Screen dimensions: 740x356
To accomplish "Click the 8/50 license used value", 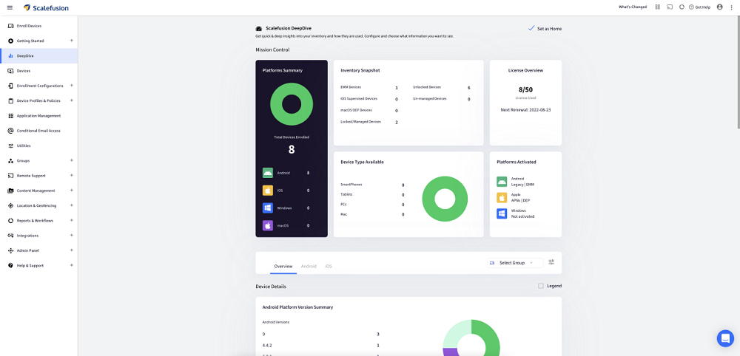I will 525,89.
